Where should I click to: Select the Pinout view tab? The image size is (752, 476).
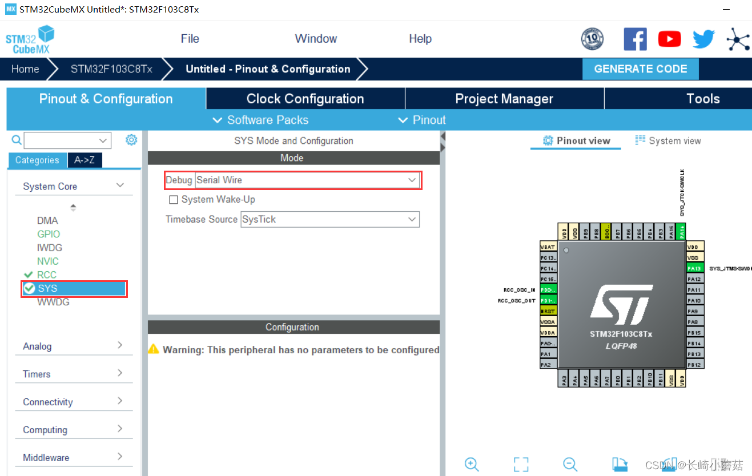click(576, 141)
